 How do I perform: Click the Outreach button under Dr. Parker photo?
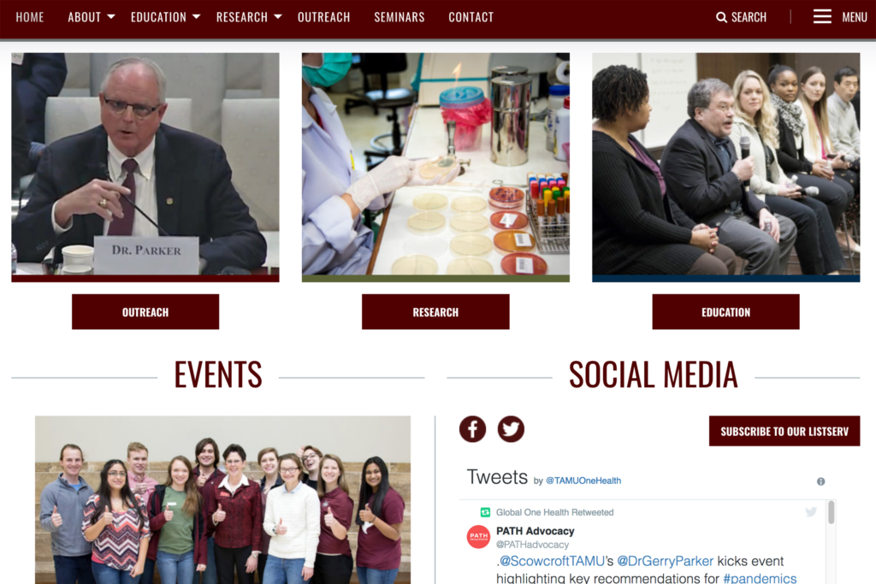pos(145,312)
